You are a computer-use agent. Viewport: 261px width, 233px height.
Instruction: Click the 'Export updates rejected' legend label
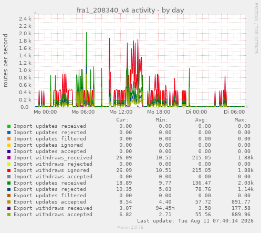click(50, 189)
